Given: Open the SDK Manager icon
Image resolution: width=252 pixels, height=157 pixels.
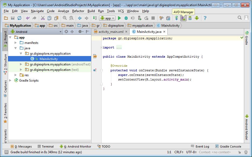Looking at the screenshot, I should point(190,18).
